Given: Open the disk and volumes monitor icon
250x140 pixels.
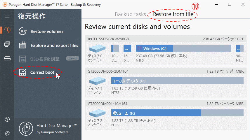Looking at the screenshot, I should tap(7, 44).
